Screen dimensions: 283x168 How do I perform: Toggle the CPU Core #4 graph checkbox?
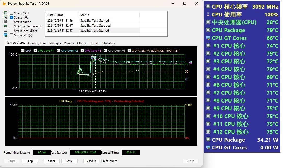(105, 50)
